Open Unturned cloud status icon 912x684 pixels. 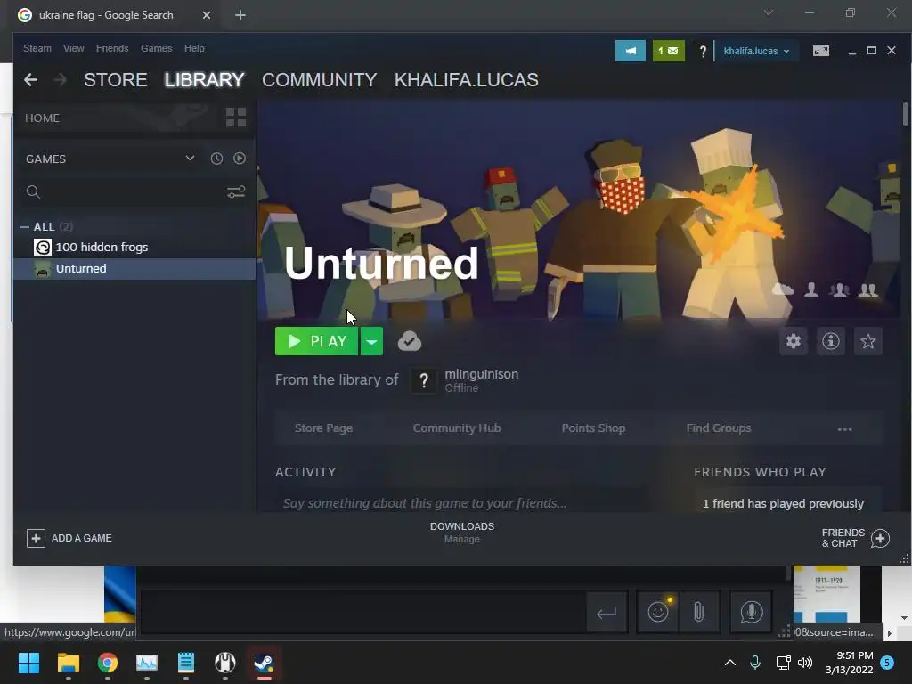tap(410, 341)
